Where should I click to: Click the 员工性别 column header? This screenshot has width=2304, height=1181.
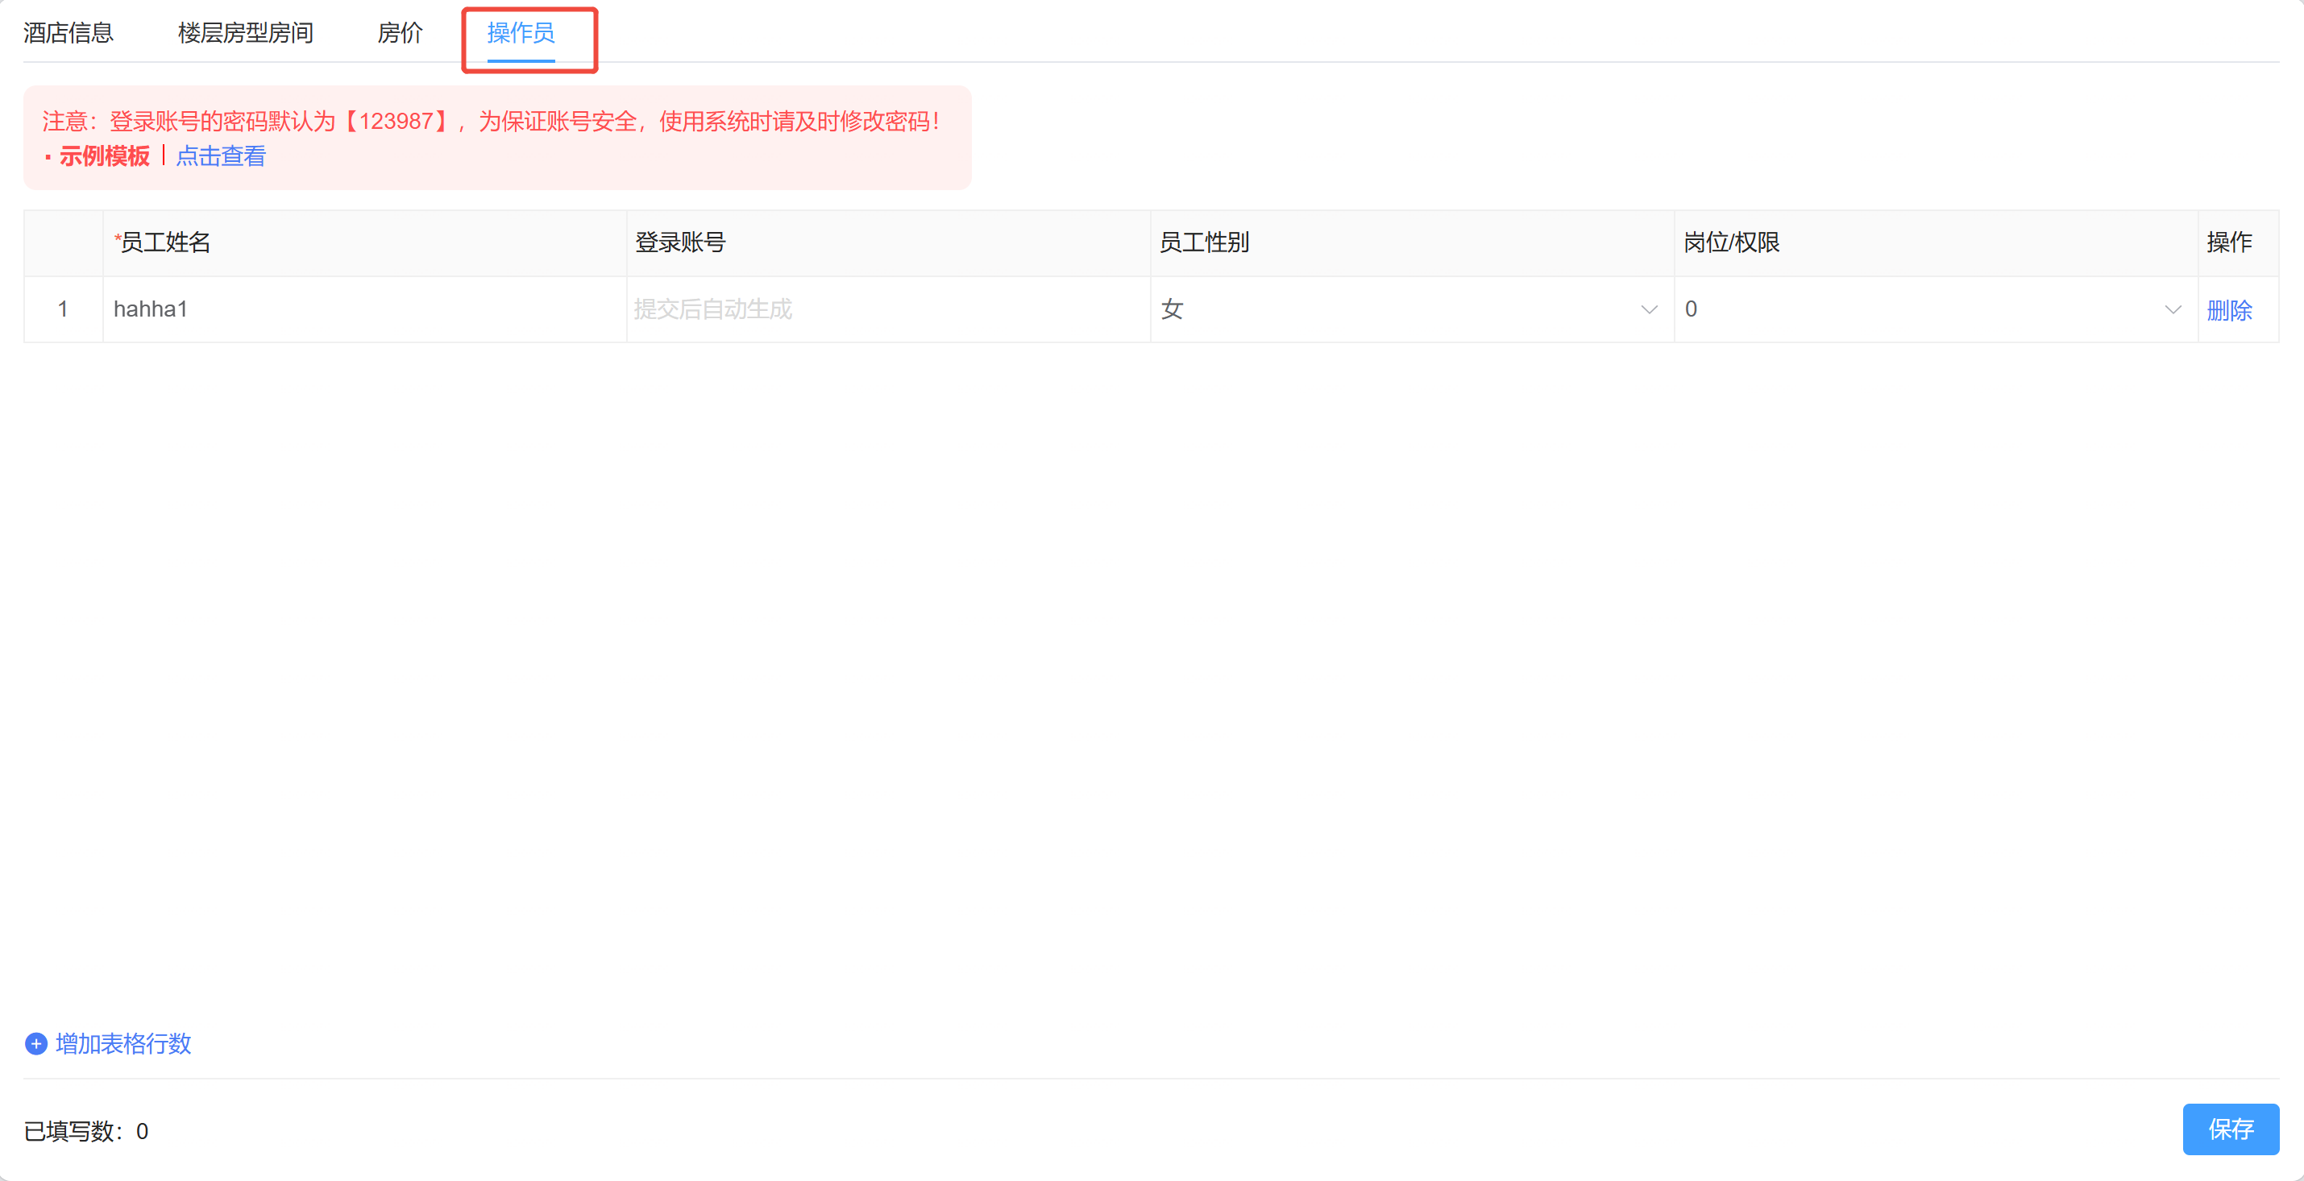[1204, 242]
